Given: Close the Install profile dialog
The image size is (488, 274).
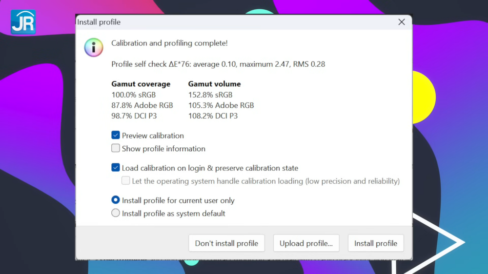Looking at the screenshot, I should (401, 22).
